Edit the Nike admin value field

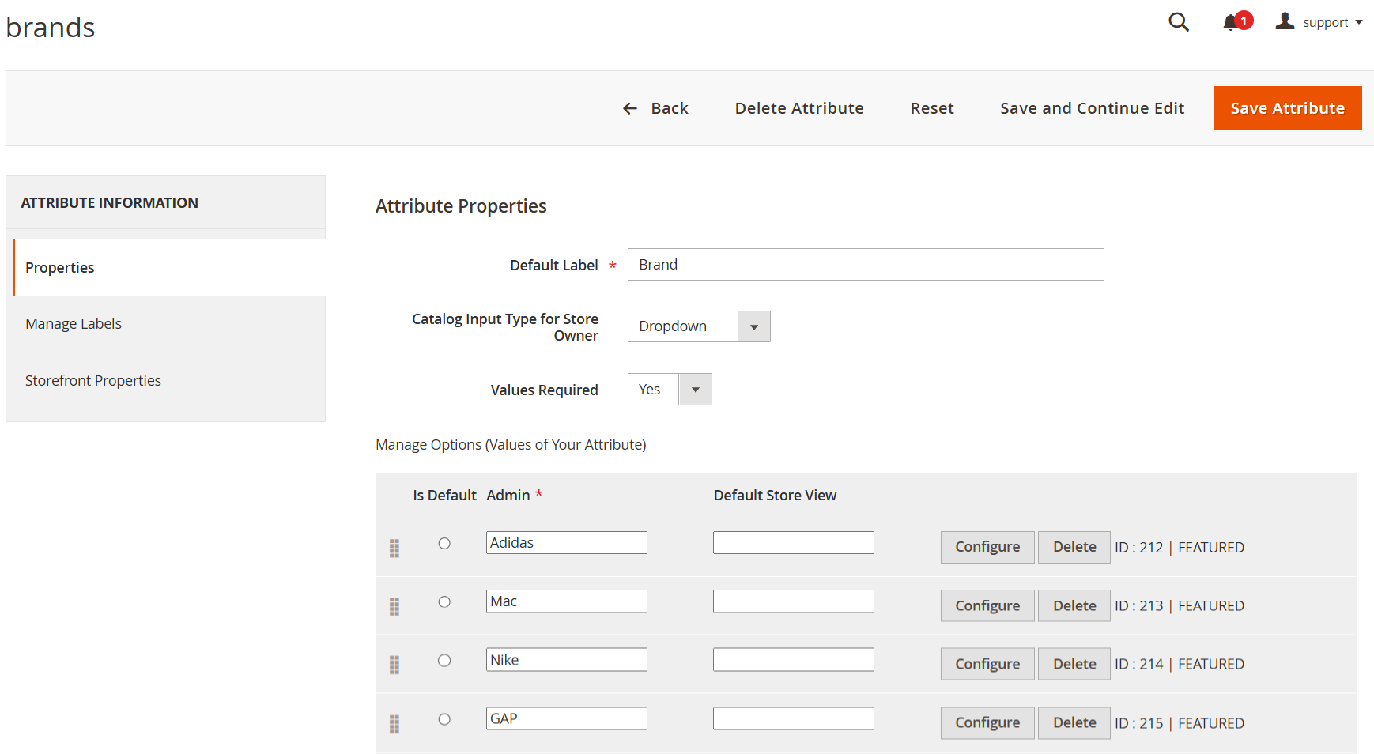click(x=567, y=660)
